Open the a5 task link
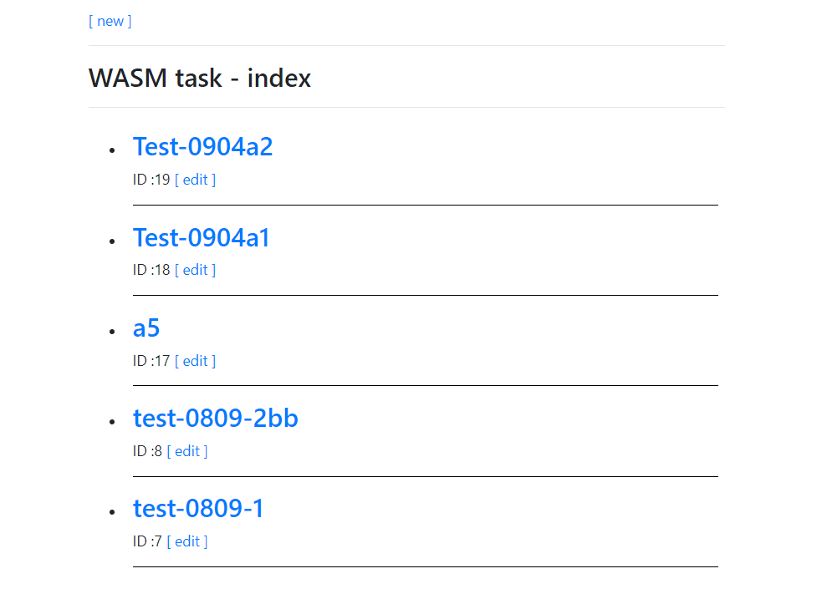 pos(146,328)
